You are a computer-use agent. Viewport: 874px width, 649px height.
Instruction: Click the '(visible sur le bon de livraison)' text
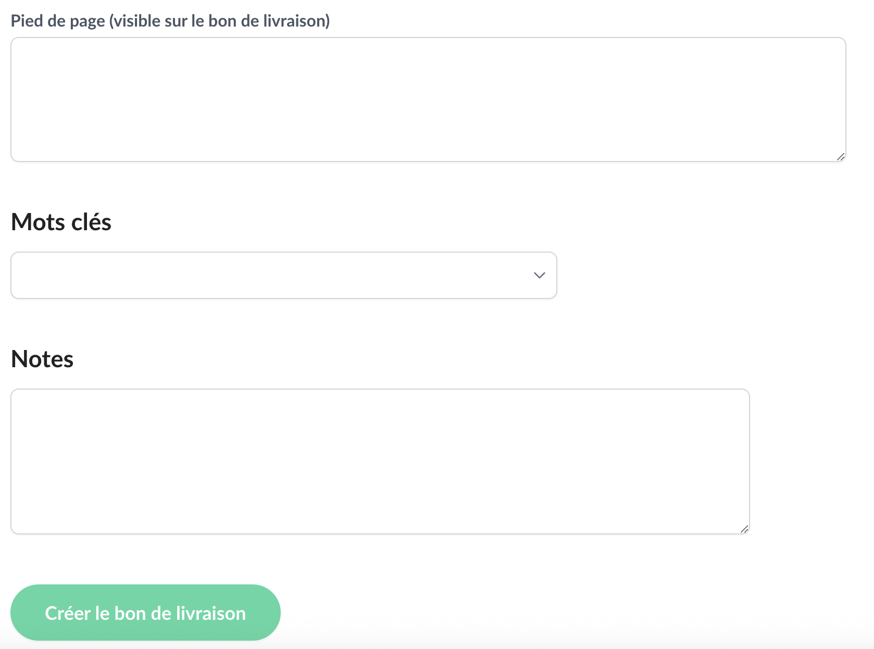pos(219,21)
